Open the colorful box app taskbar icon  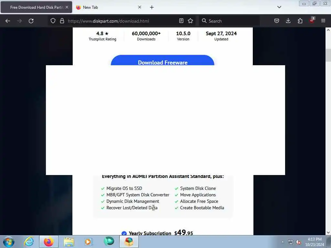[x=129, y=242]
